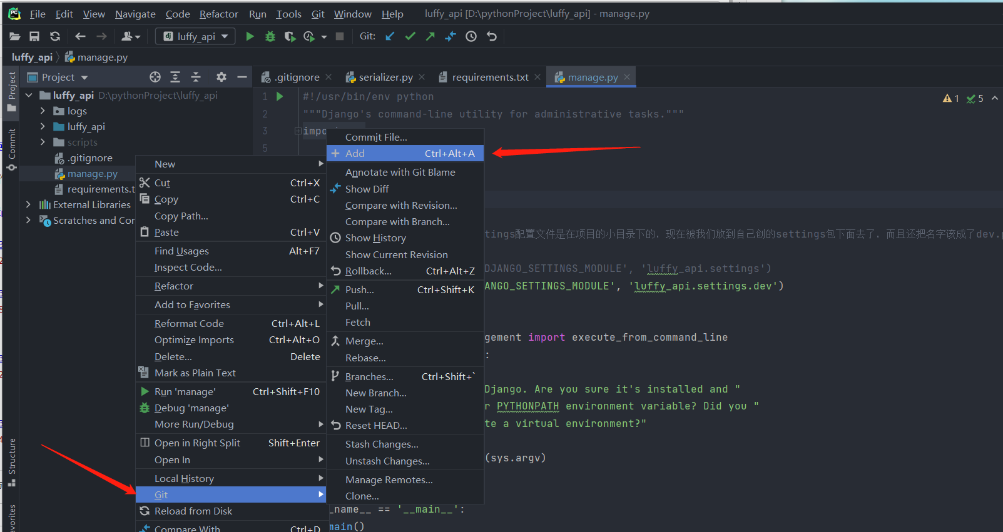Click Copy in the context menu

coord(230,199)
